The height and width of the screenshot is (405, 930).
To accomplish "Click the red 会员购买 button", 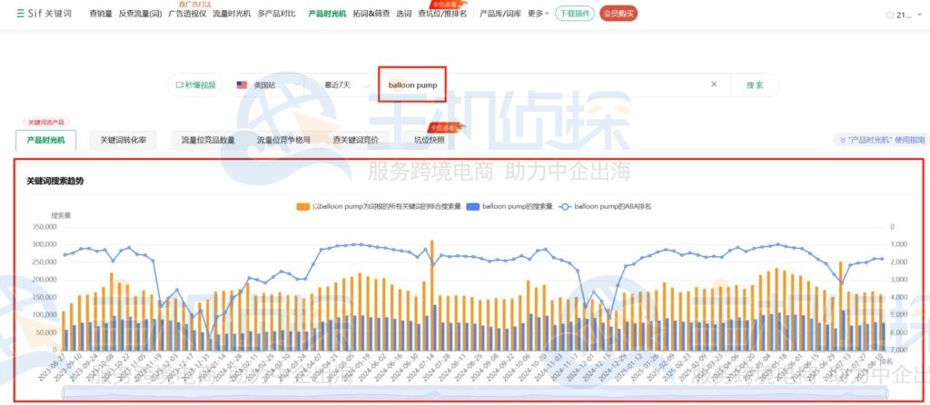I will pyautogui.click(x=618, y=15).
